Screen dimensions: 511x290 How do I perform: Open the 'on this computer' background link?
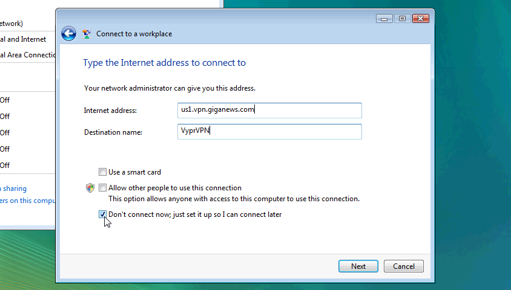[x=28, y=201]
